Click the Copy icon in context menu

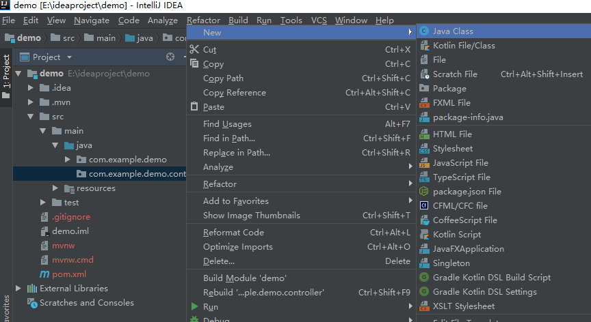click(194, 63)
